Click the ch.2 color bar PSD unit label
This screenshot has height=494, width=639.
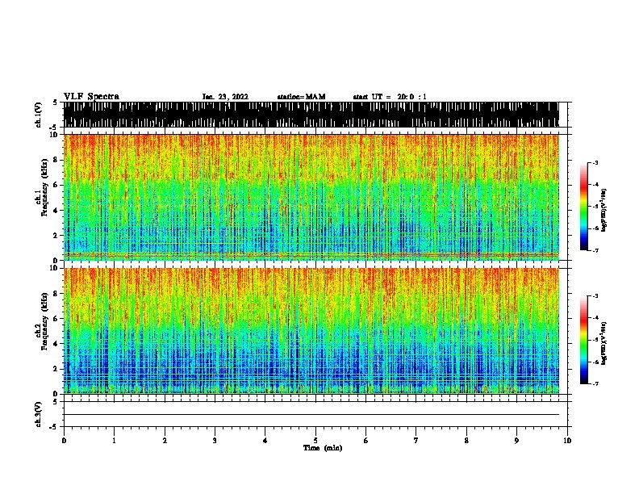[604, 344]
